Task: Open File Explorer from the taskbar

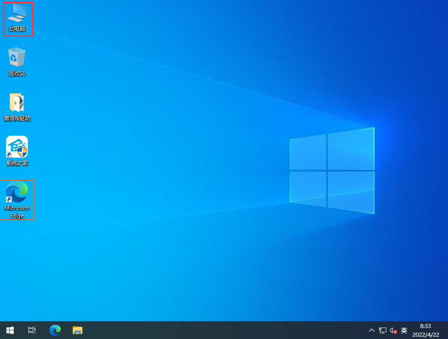Action: coord(77,330)
